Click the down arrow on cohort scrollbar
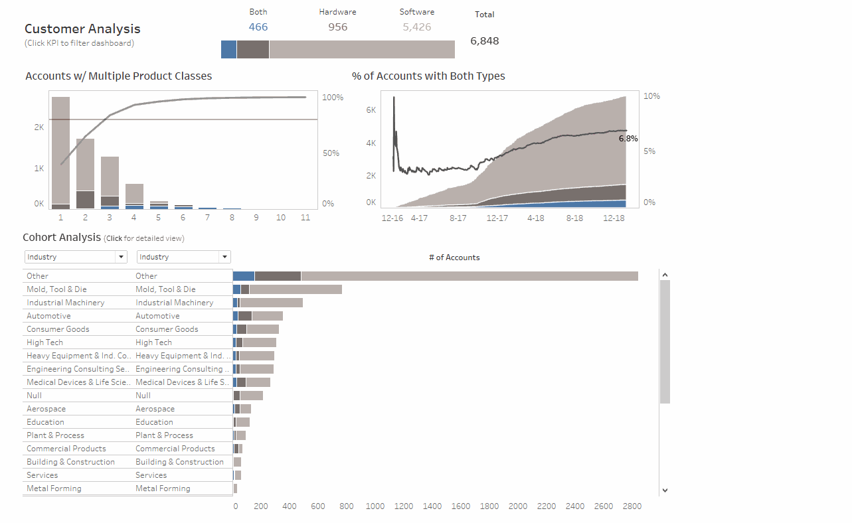This screenshot has height=523, width=852. tap(665, 490)
